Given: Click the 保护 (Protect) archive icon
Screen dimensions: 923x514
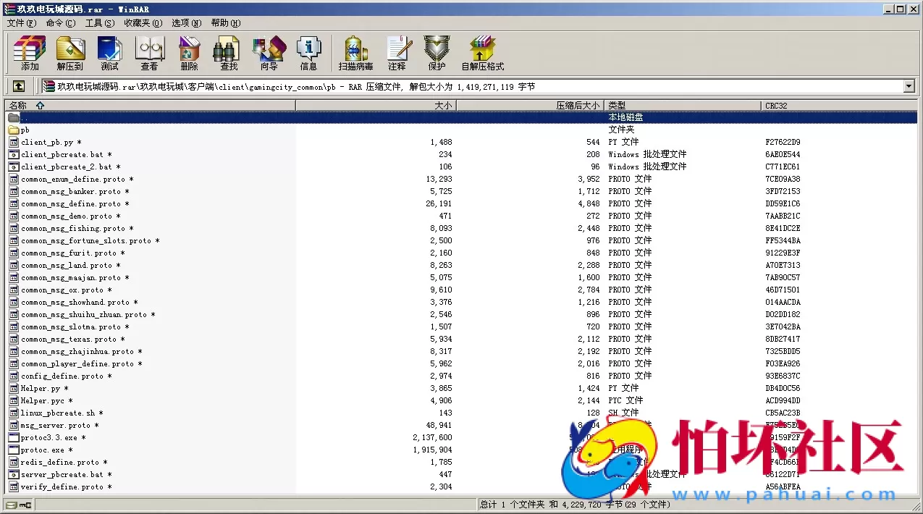Looking at the screenshot, I should pyautogui.click(x=436, y=52).
